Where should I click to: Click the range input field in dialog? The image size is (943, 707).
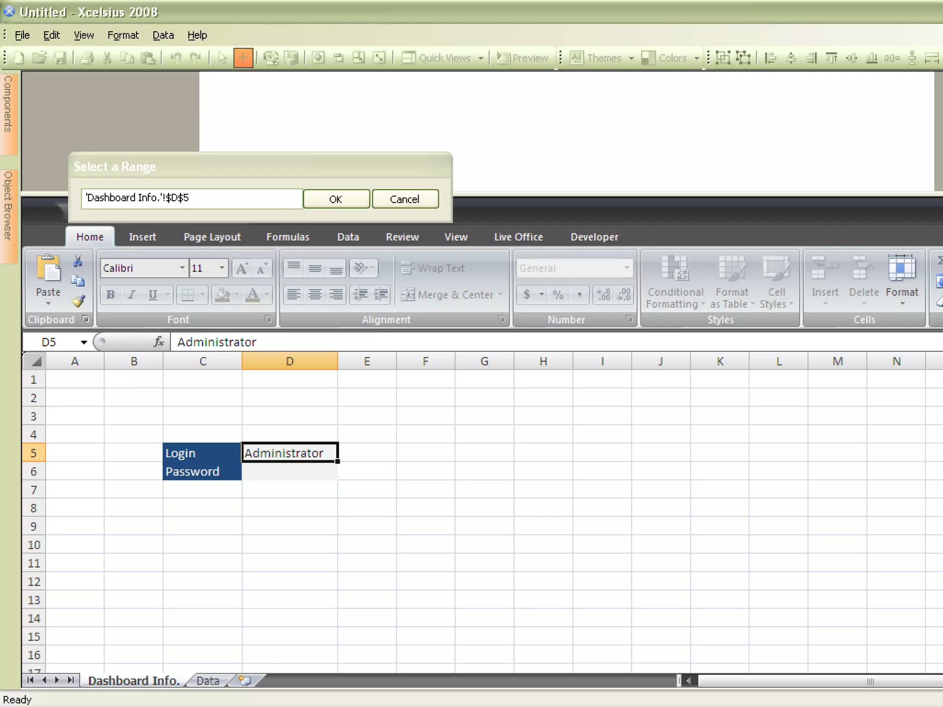coord(192,198)
